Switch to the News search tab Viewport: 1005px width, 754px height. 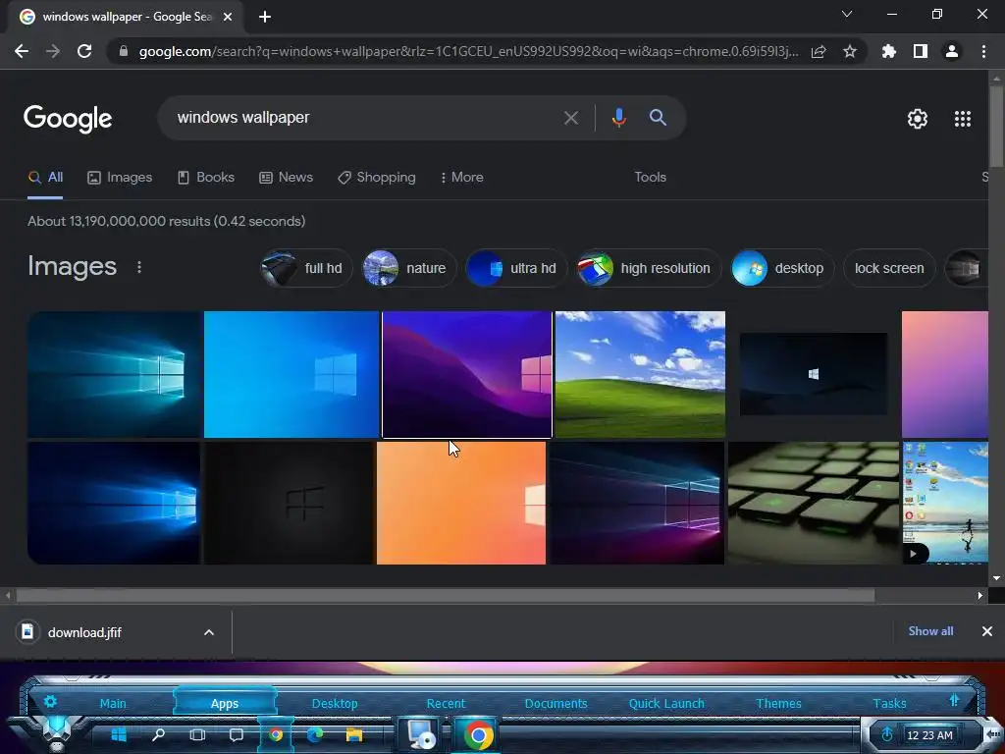point(286,177)
